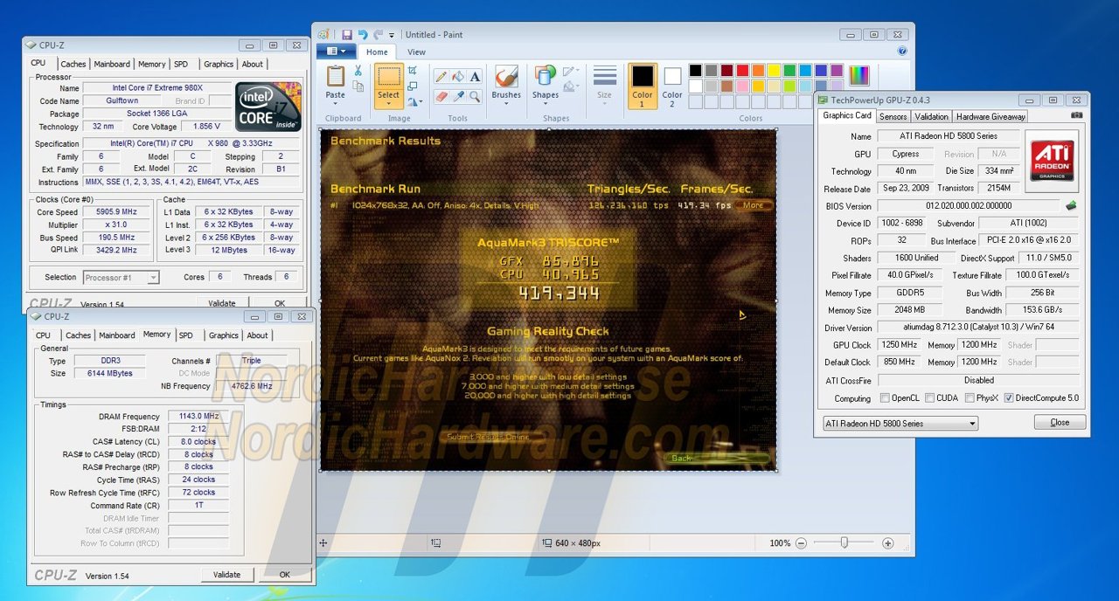Select the Color 2 button
Screen dimensions: 1119x601
coord(672,86)
